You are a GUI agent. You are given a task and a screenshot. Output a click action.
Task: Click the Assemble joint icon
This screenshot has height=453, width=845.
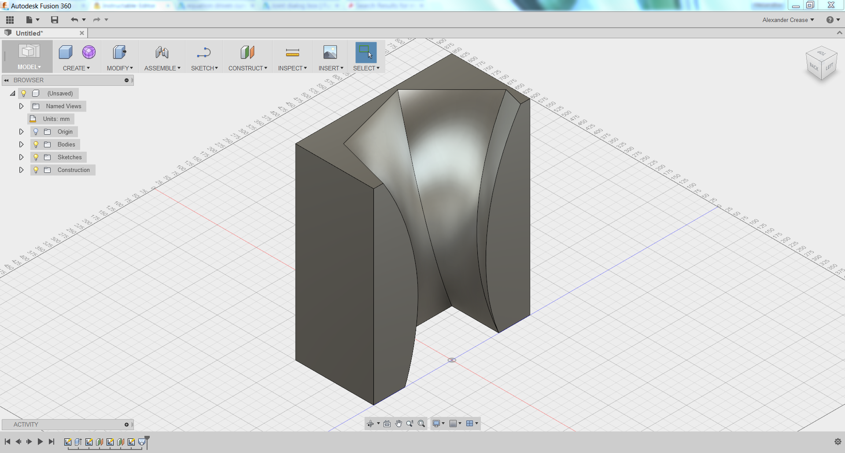click(162, 52)
